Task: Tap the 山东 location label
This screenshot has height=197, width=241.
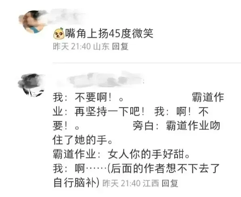Action: coord(101,47)
